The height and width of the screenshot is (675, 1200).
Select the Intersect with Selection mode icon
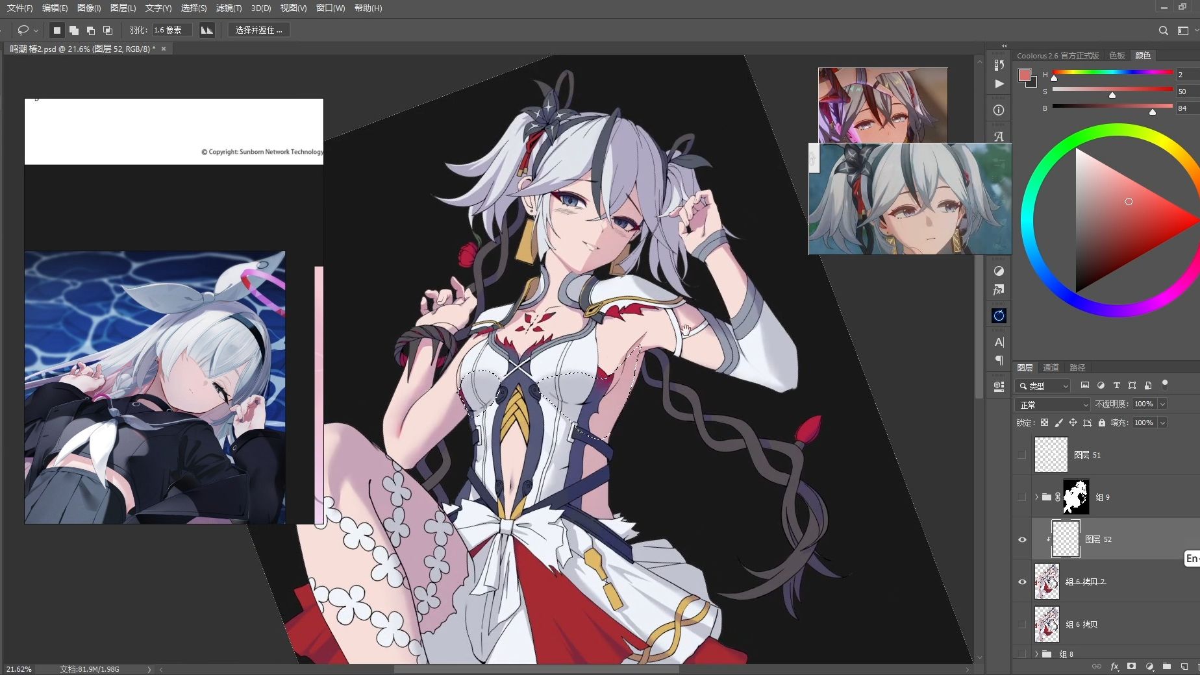tap(108, 31)
